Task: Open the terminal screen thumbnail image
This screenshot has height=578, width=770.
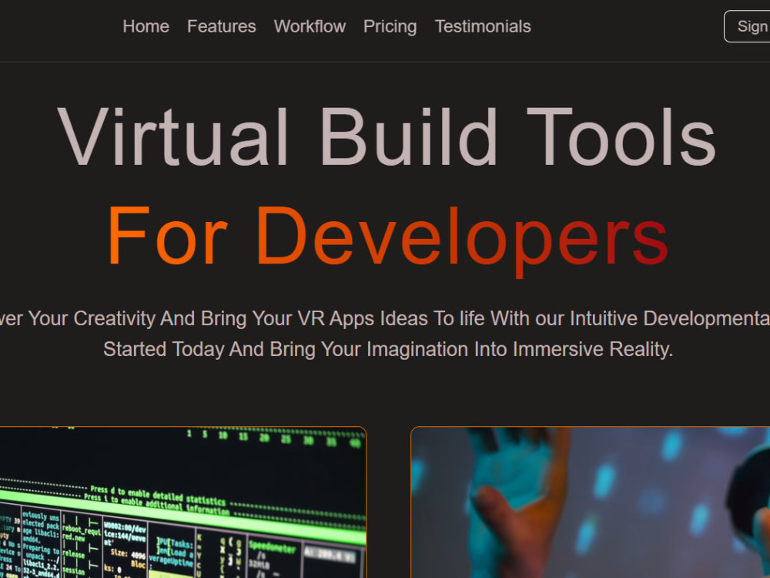Action: click(182, 502)
